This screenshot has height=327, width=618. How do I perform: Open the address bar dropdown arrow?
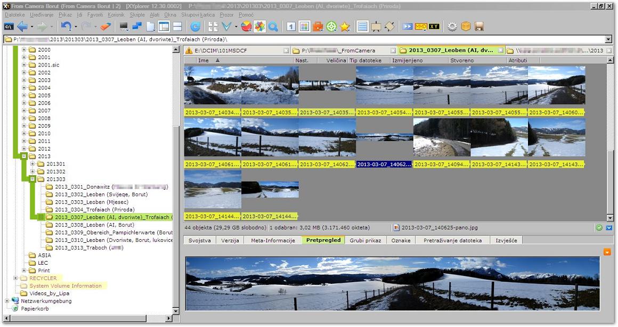pos(608,39)
